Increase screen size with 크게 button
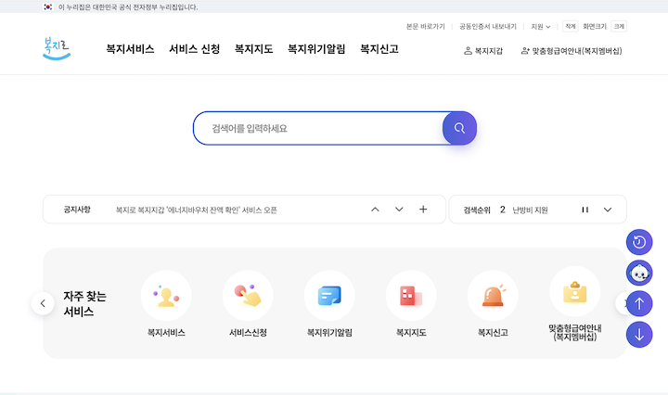The height and width of the screenshot is (395, 668). point(619,26)
